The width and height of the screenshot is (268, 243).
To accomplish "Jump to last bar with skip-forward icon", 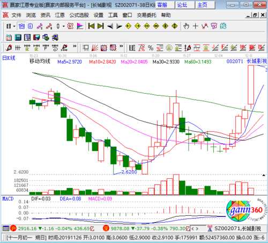I will [101, 26].
